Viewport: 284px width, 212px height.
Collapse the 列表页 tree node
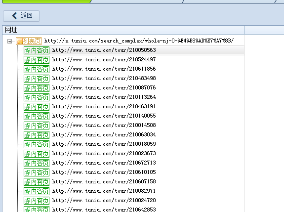(9, 42)
